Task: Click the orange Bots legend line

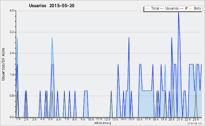Action: [191, 9]
